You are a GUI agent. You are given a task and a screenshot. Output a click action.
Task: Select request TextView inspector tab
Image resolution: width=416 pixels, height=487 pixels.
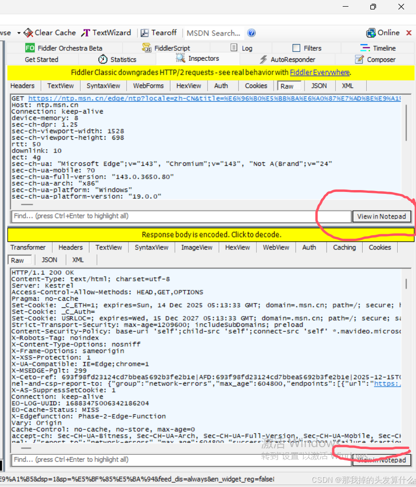(60, 86)
